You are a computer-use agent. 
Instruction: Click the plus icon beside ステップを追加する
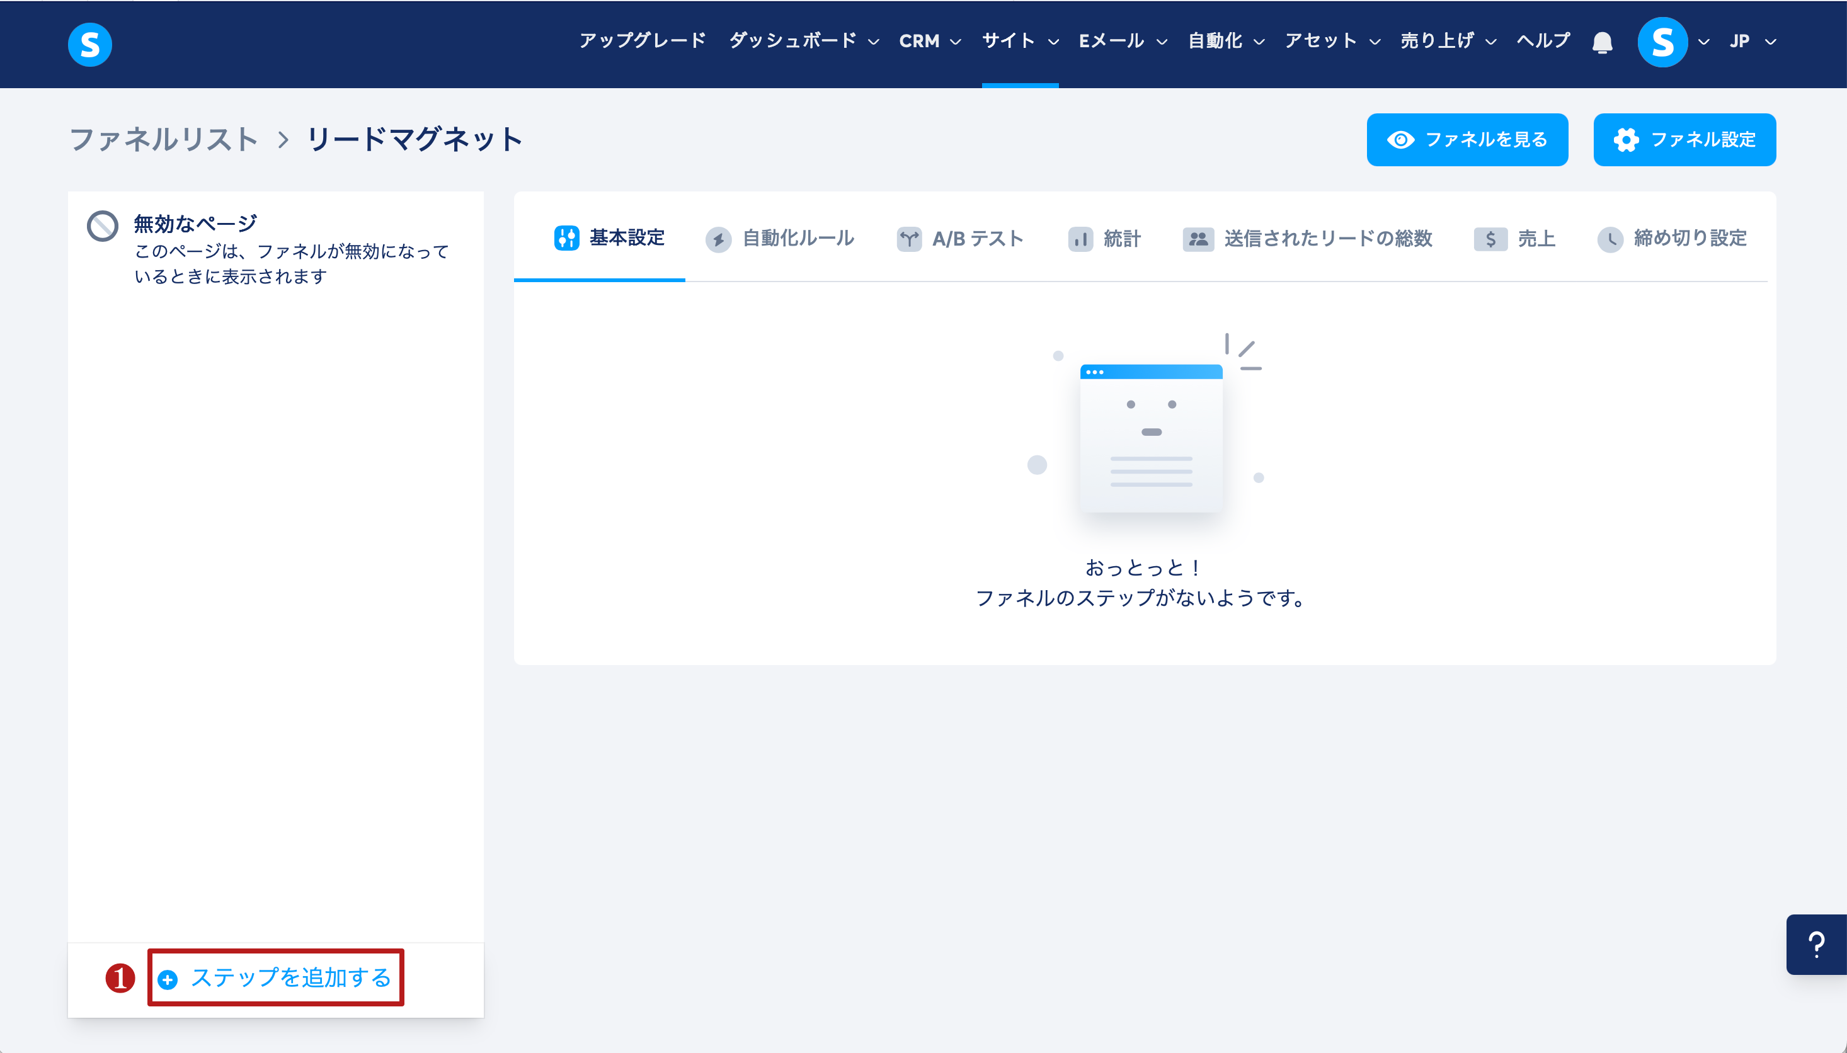point(168,979)
